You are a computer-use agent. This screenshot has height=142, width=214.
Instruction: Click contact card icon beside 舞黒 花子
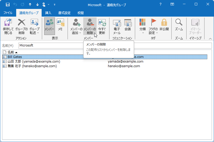coord(5,66)
